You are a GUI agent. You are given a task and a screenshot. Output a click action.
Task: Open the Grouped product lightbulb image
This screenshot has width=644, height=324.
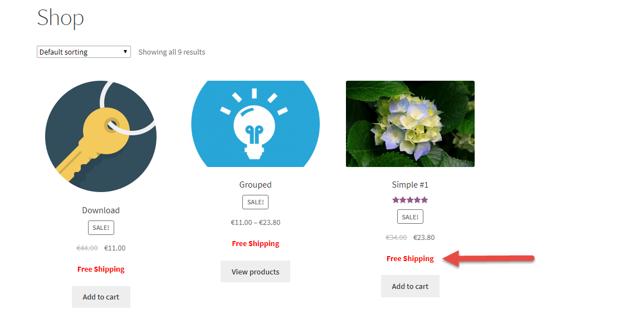click(x=256, y=124)
